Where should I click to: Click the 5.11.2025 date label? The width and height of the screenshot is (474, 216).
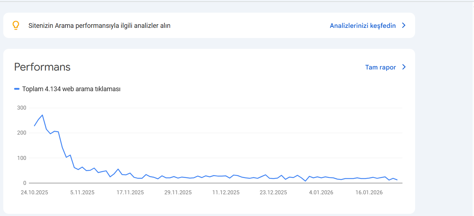click(x=82, y=192)
